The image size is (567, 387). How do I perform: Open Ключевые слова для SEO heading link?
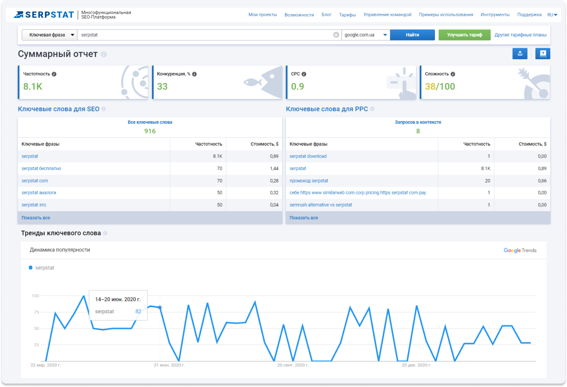click(58, 109)
